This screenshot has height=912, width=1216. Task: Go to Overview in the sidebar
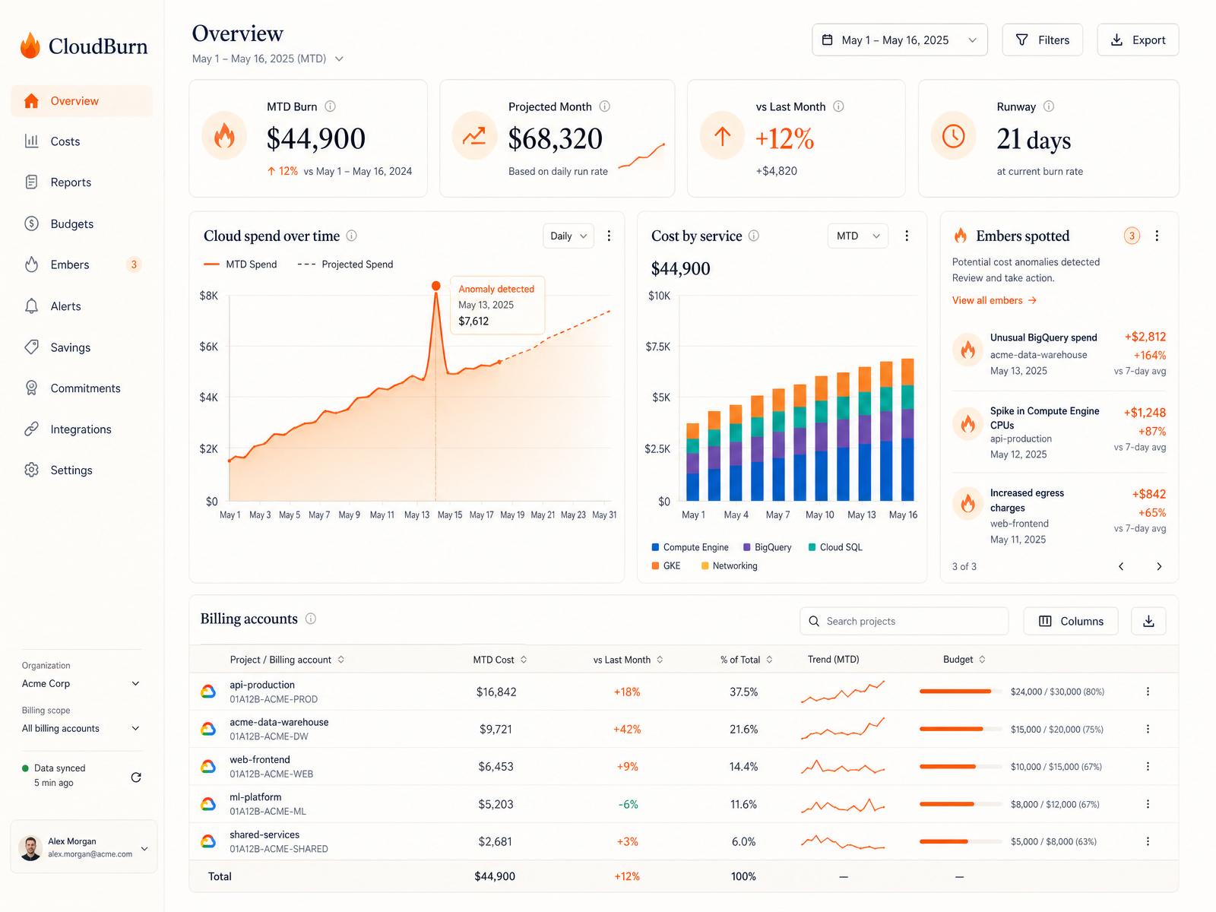coord(81,101)
